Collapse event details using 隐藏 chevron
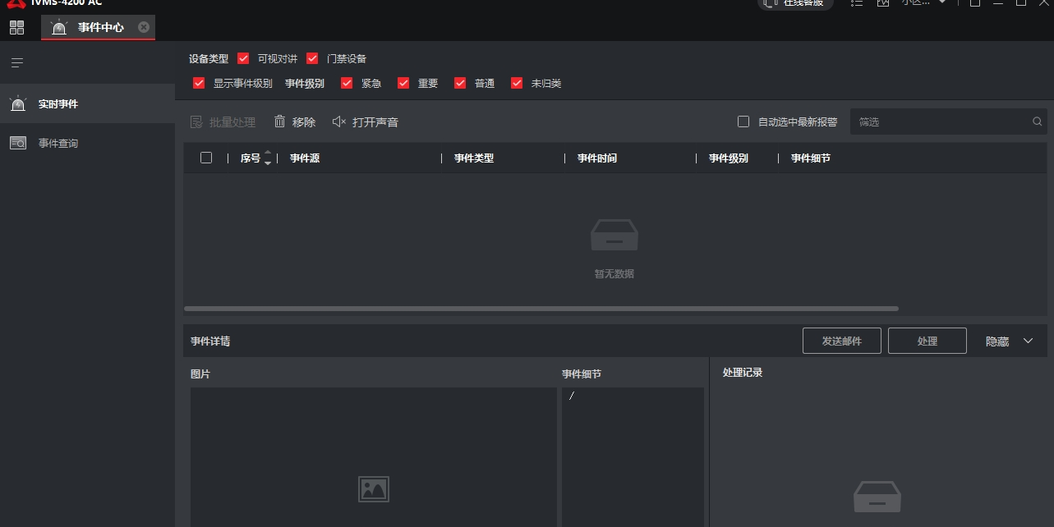The width and height of the screenshot is (1054, 527). 1028,341
